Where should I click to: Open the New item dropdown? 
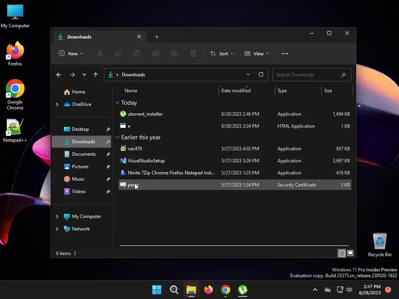point(71,54)
